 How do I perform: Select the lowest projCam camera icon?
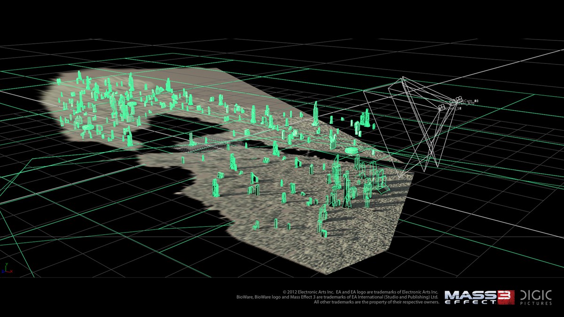[442, 108]
